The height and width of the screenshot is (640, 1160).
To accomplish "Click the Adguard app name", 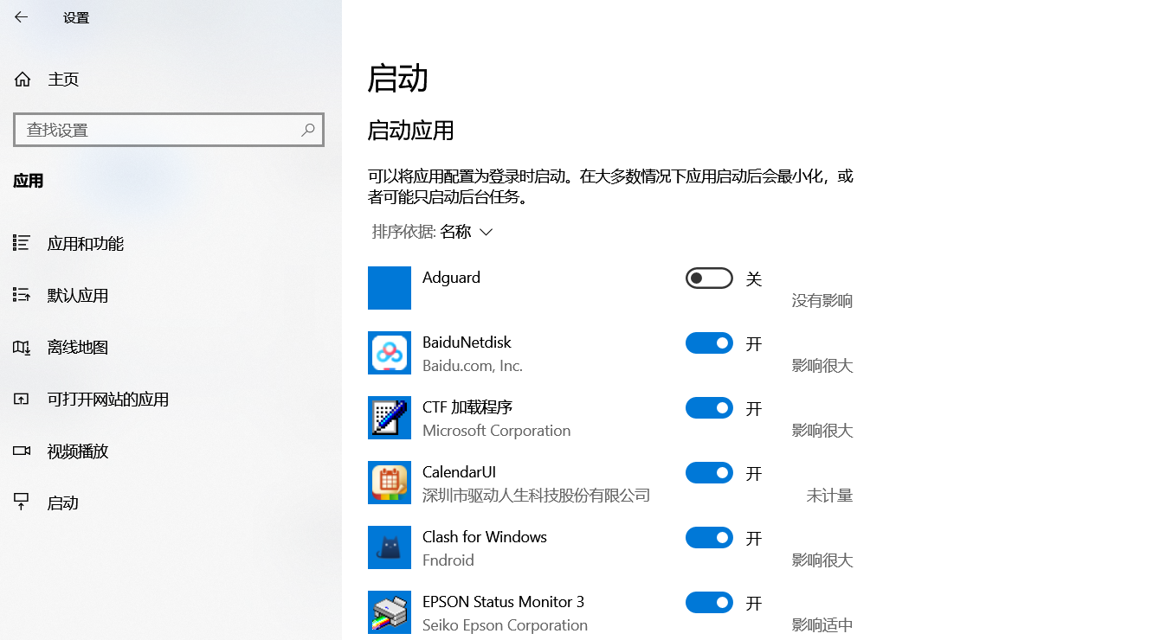I will (451, 278).
